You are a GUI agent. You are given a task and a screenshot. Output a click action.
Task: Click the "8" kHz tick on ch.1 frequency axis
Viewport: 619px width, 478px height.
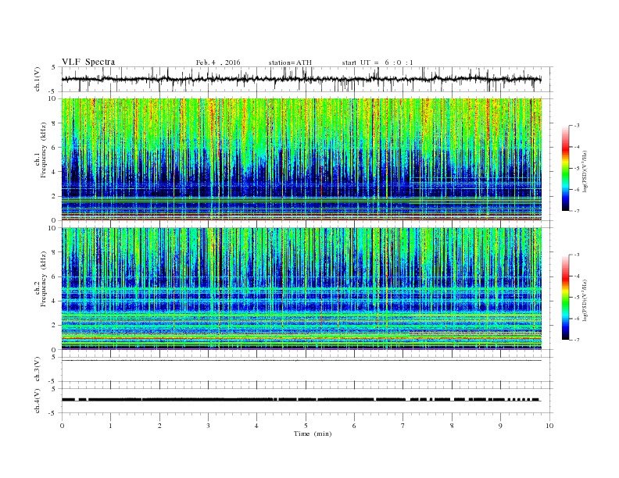(55, 123)
